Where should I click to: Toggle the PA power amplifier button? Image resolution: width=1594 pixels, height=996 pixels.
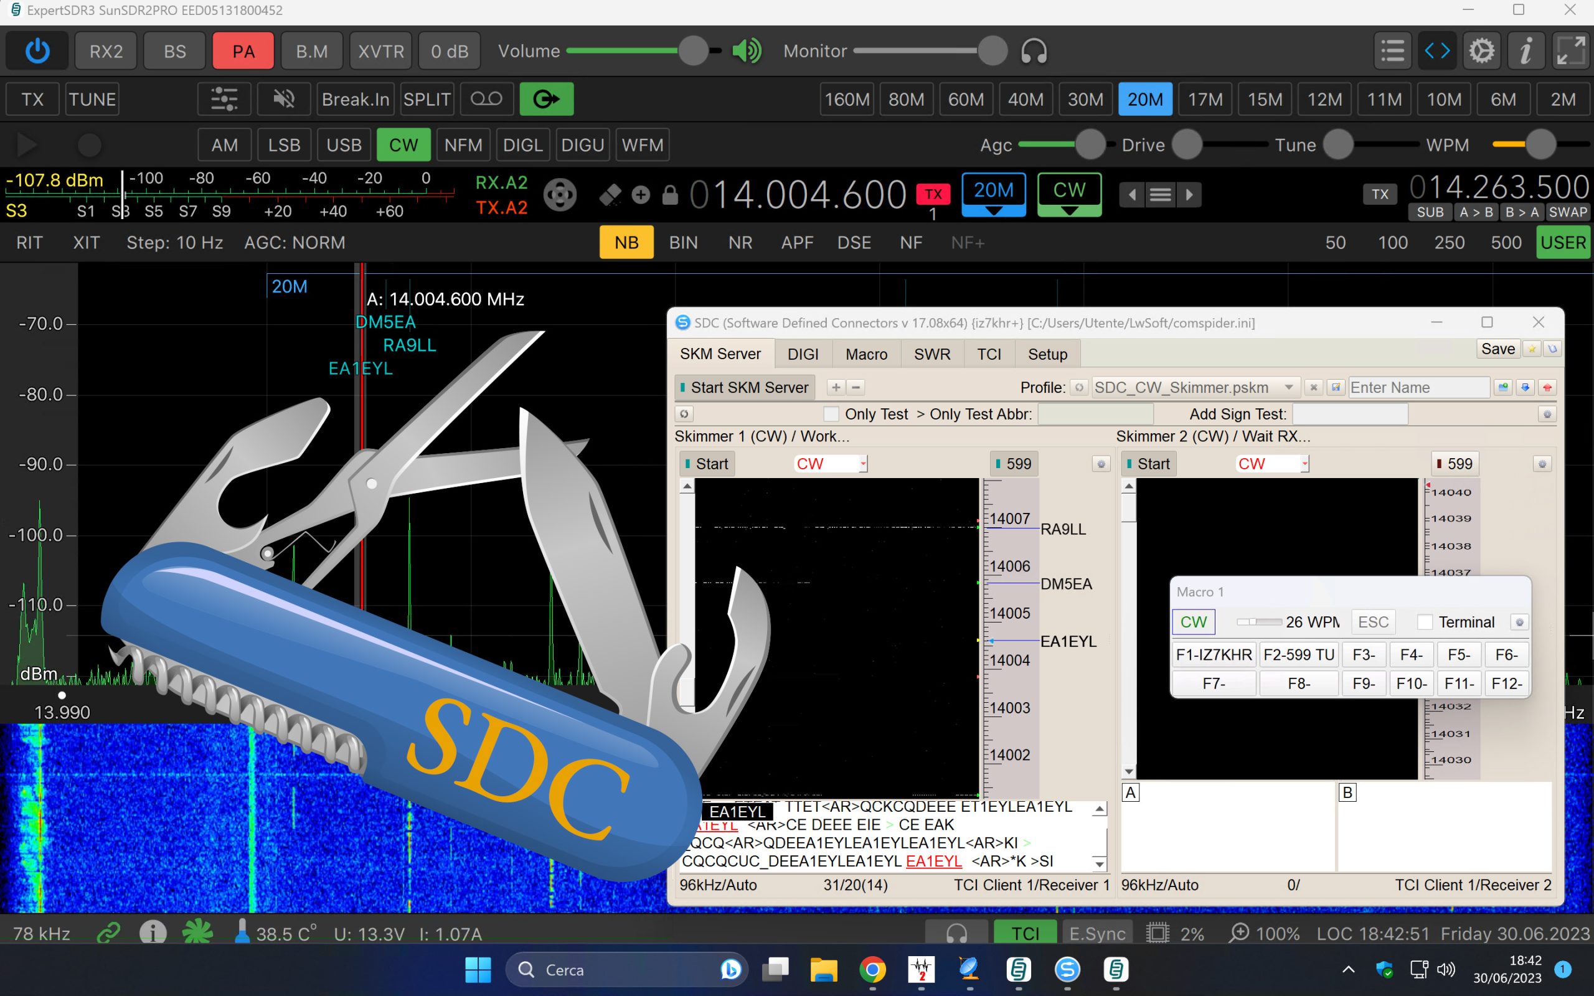243,50
